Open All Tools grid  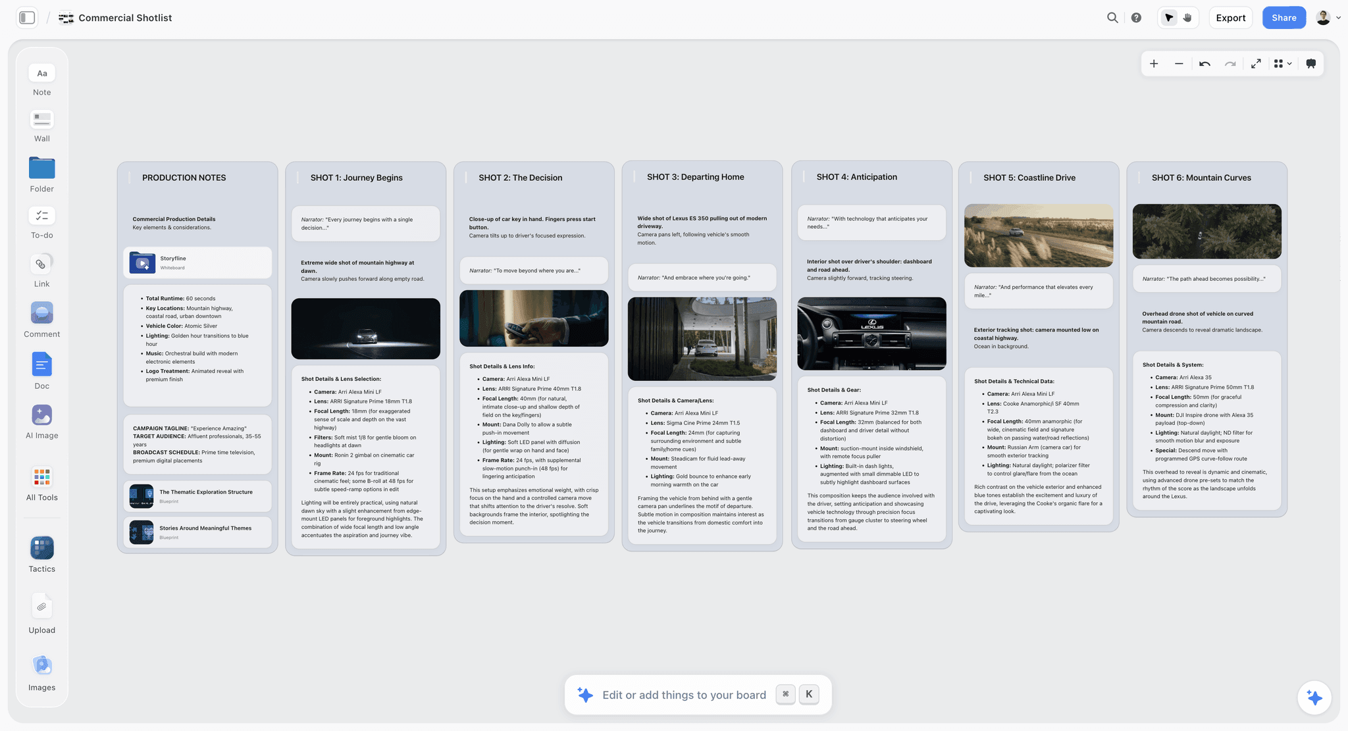pyautogui.click(x=41, y=484)
